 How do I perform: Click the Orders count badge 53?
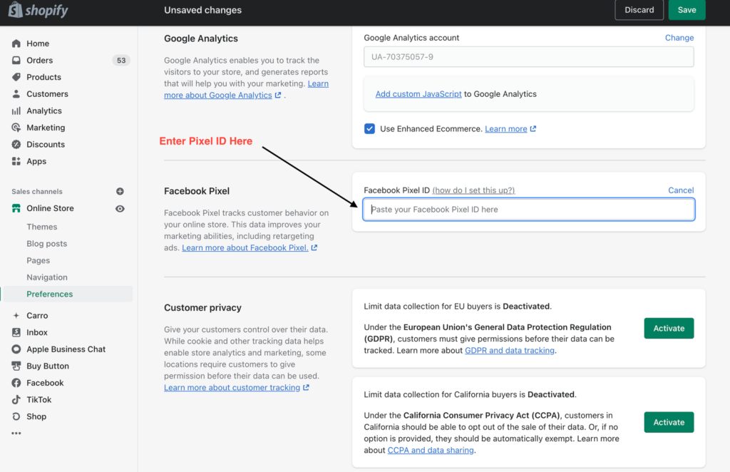pyautogui.click(x=121, y=60)
